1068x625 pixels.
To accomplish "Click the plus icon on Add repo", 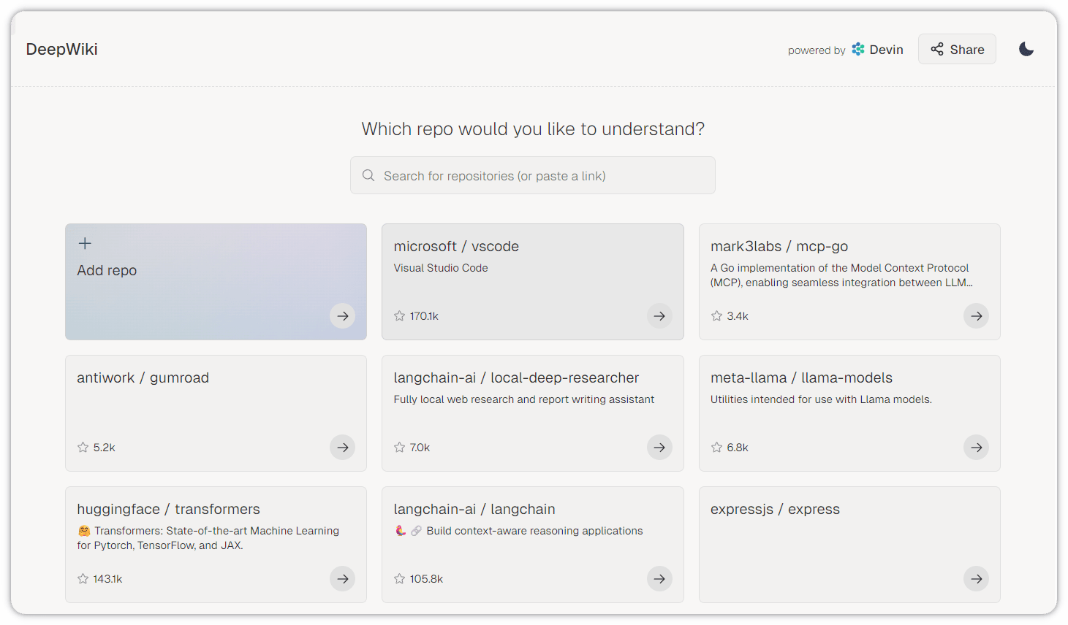I will 85,243.
